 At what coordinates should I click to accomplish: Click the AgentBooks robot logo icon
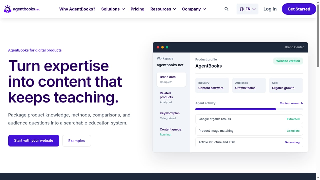pos(8,9)
